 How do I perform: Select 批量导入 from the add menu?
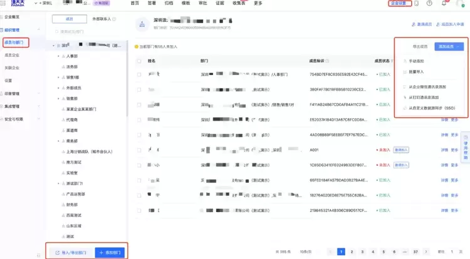coord(416,73)
